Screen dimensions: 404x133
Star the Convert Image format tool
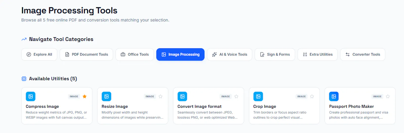pyautogui.click(x=236, y=96)
